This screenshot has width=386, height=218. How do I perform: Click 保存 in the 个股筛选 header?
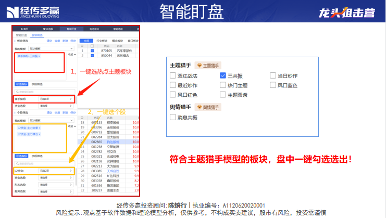coord(73,112)
